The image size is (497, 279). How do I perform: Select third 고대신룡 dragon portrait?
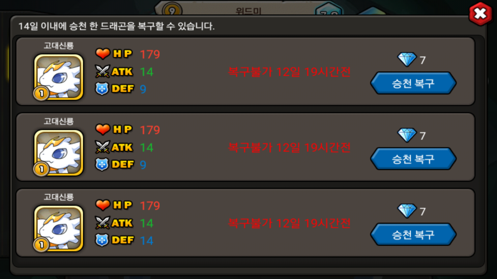[x=59, y=228]
